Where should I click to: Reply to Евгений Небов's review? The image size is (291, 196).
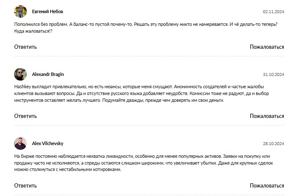pyautogui.click(x=25, y=47)
